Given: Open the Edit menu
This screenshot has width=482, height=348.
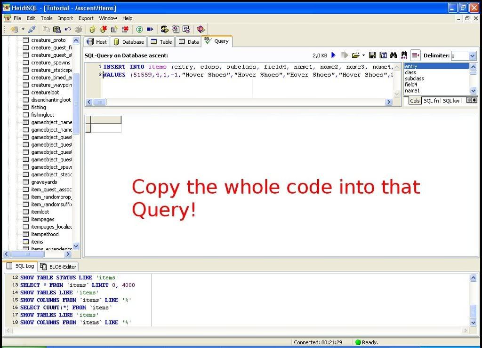Looking at the screenshot, I should point(31,18).
